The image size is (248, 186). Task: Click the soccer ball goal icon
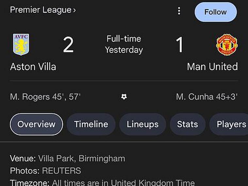pos(124,96)
